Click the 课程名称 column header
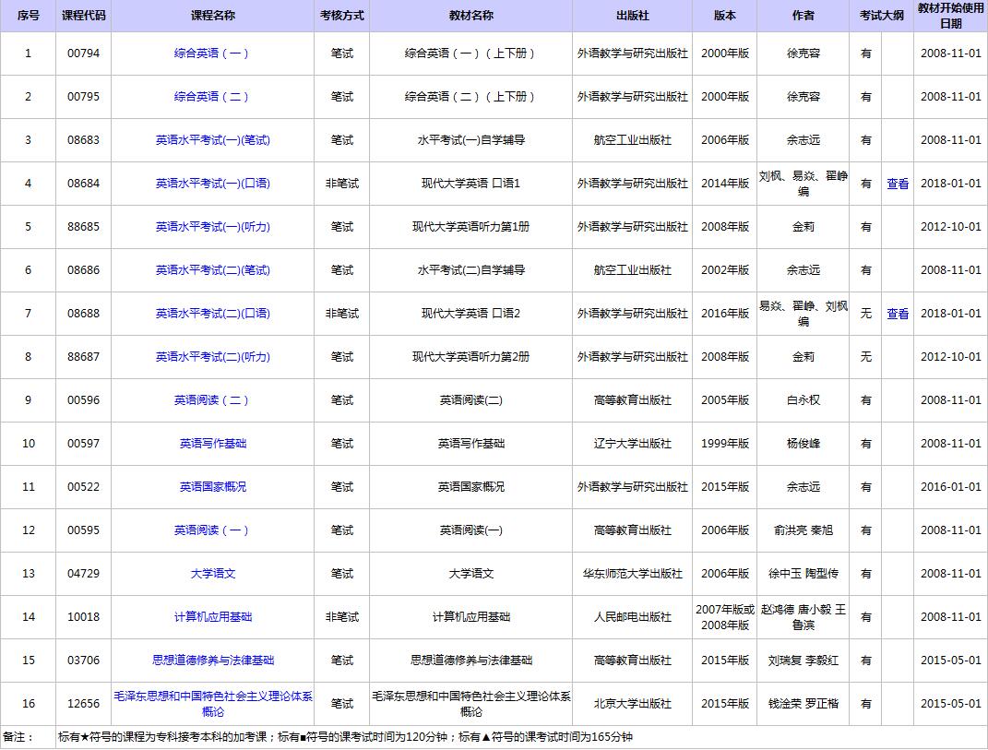 [212, 16]
